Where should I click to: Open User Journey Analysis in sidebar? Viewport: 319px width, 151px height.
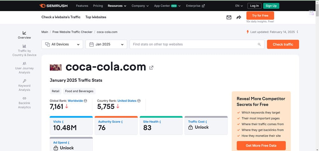[24, 63]
